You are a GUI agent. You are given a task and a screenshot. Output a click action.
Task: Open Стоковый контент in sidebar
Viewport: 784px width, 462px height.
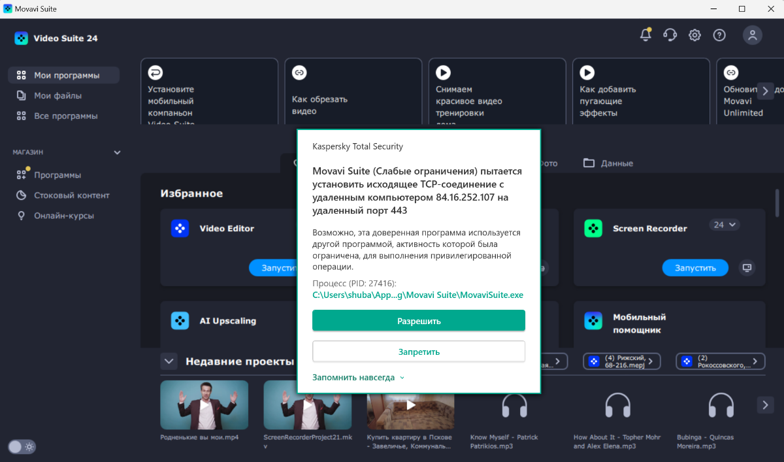tap(63, 195)
